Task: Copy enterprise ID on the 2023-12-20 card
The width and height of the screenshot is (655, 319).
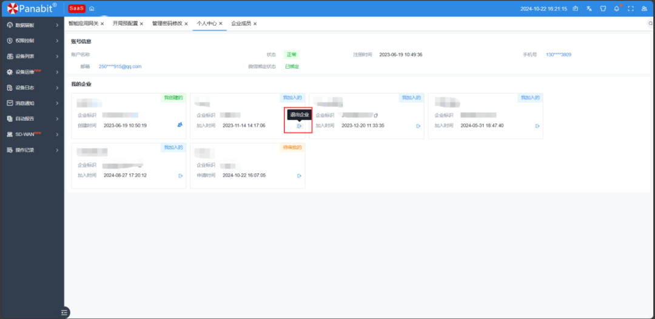Action: (x=375, y=115)
